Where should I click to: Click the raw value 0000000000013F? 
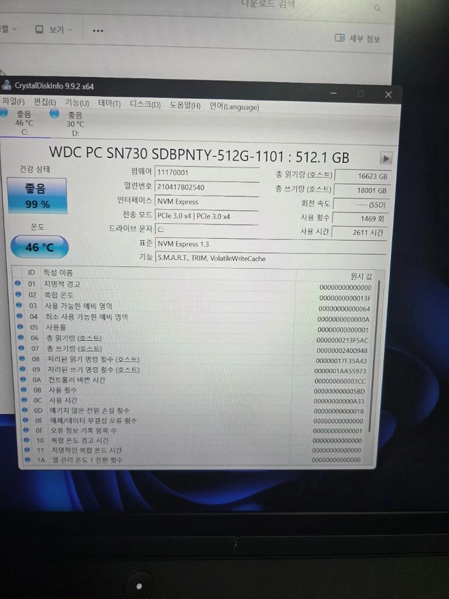345,298
